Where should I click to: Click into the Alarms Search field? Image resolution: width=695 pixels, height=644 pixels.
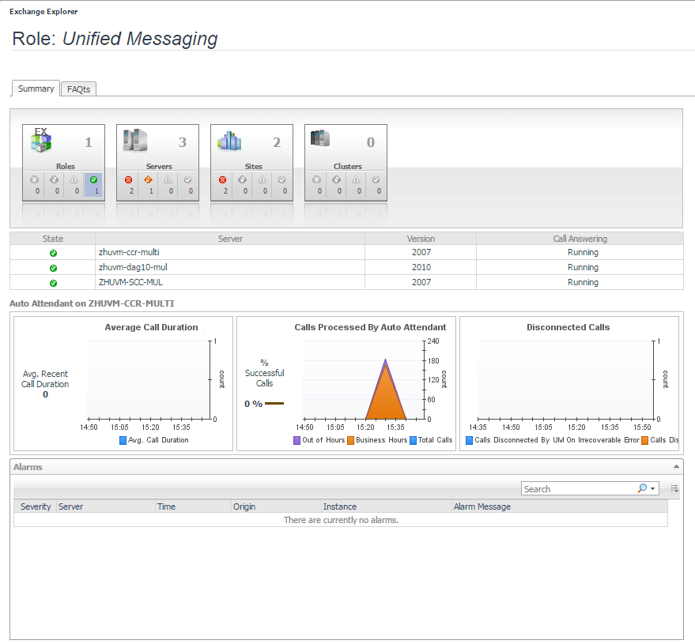pyautogui.click(x=577, y=489)
